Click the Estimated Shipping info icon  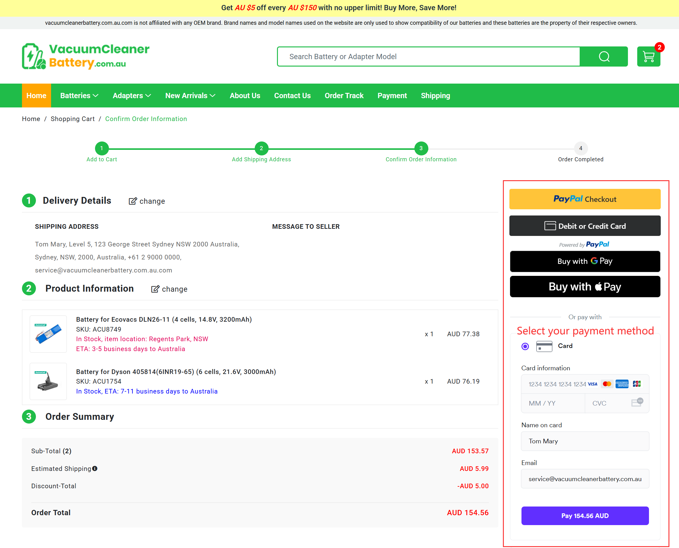click(x=95, y=468)
